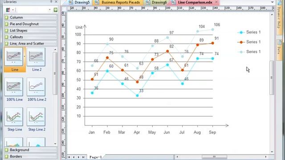
Task: Switch to Business Reports Pie.edx tab
Action: (x=118, y=2)
